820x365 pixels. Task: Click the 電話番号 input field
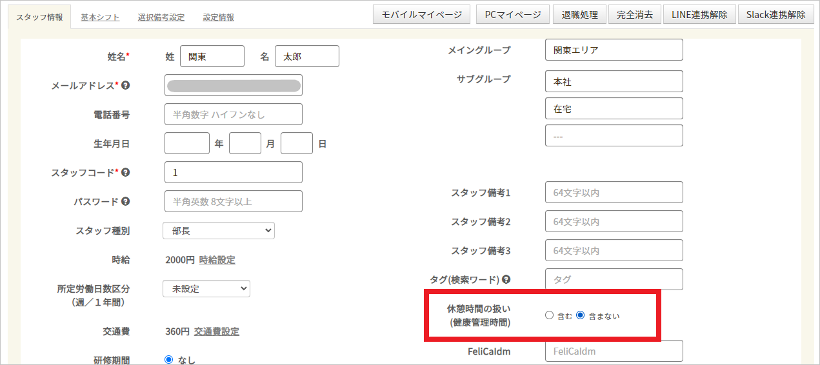pos(233,114)
